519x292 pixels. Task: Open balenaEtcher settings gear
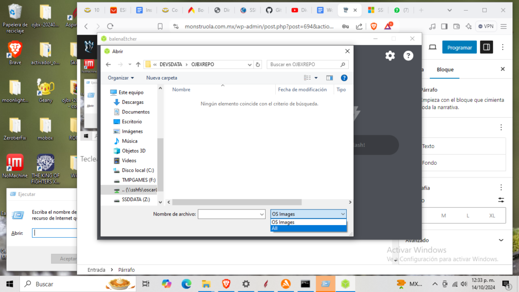pos(390,56)
